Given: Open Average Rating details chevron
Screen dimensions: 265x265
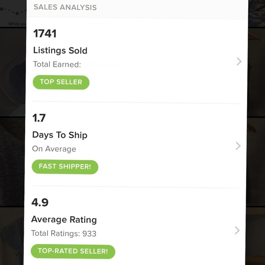Looking at the screenshot, I should point(237,231).
